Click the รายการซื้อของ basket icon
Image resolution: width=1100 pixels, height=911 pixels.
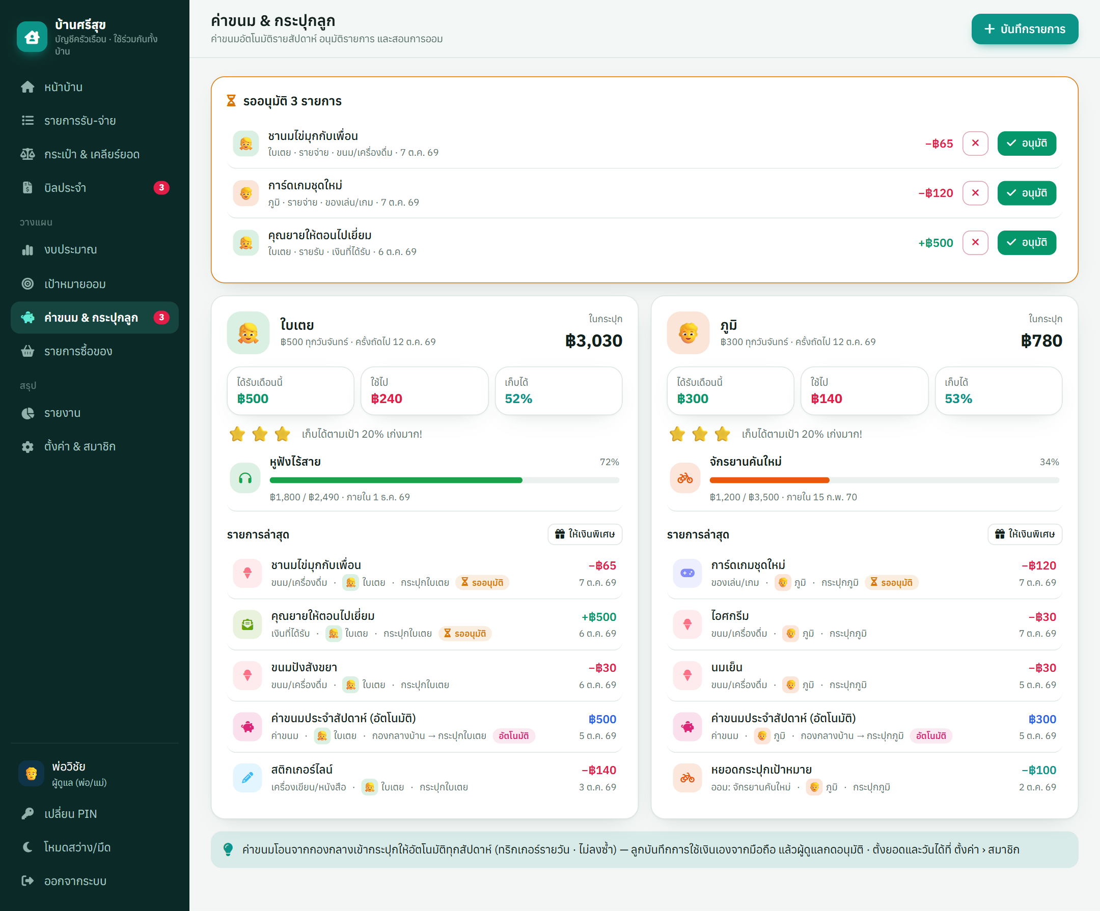(x=28, y=351)
